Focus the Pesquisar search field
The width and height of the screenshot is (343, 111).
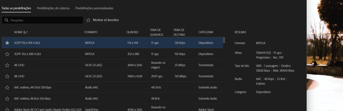[42, 20]
